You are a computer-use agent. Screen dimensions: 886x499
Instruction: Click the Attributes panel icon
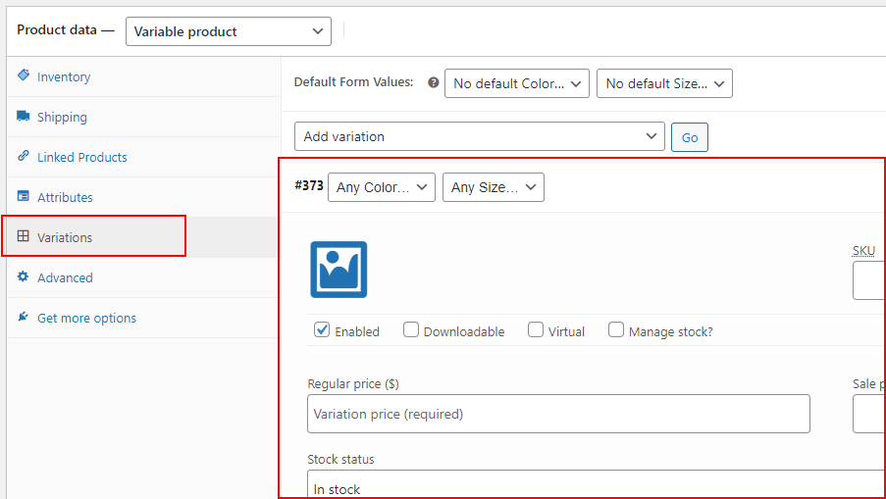[x=24, y=196]
